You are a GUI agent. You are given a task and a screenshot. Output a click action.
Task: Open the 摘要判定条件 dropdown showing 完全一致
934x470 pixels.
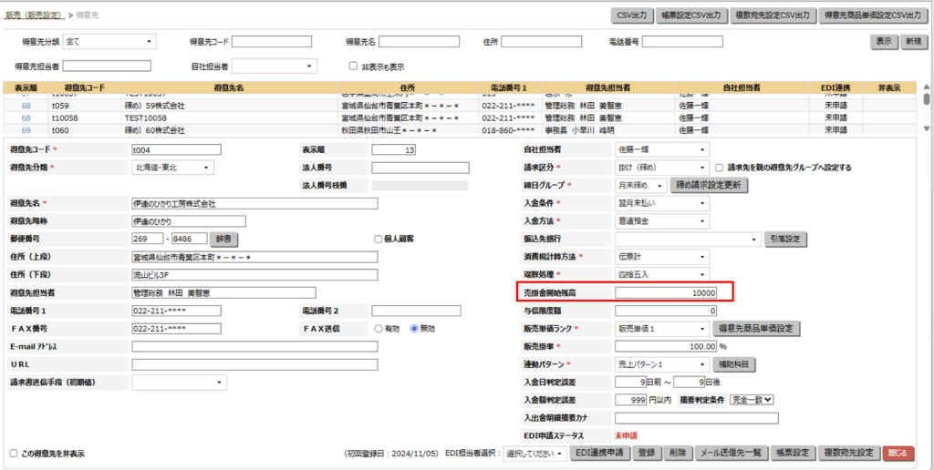(x=752, y=400)
